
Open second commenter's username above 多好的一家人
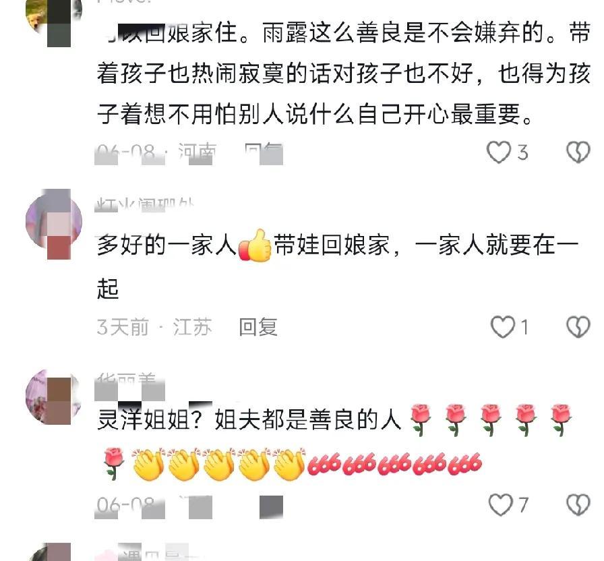click(x=144, y=205)
